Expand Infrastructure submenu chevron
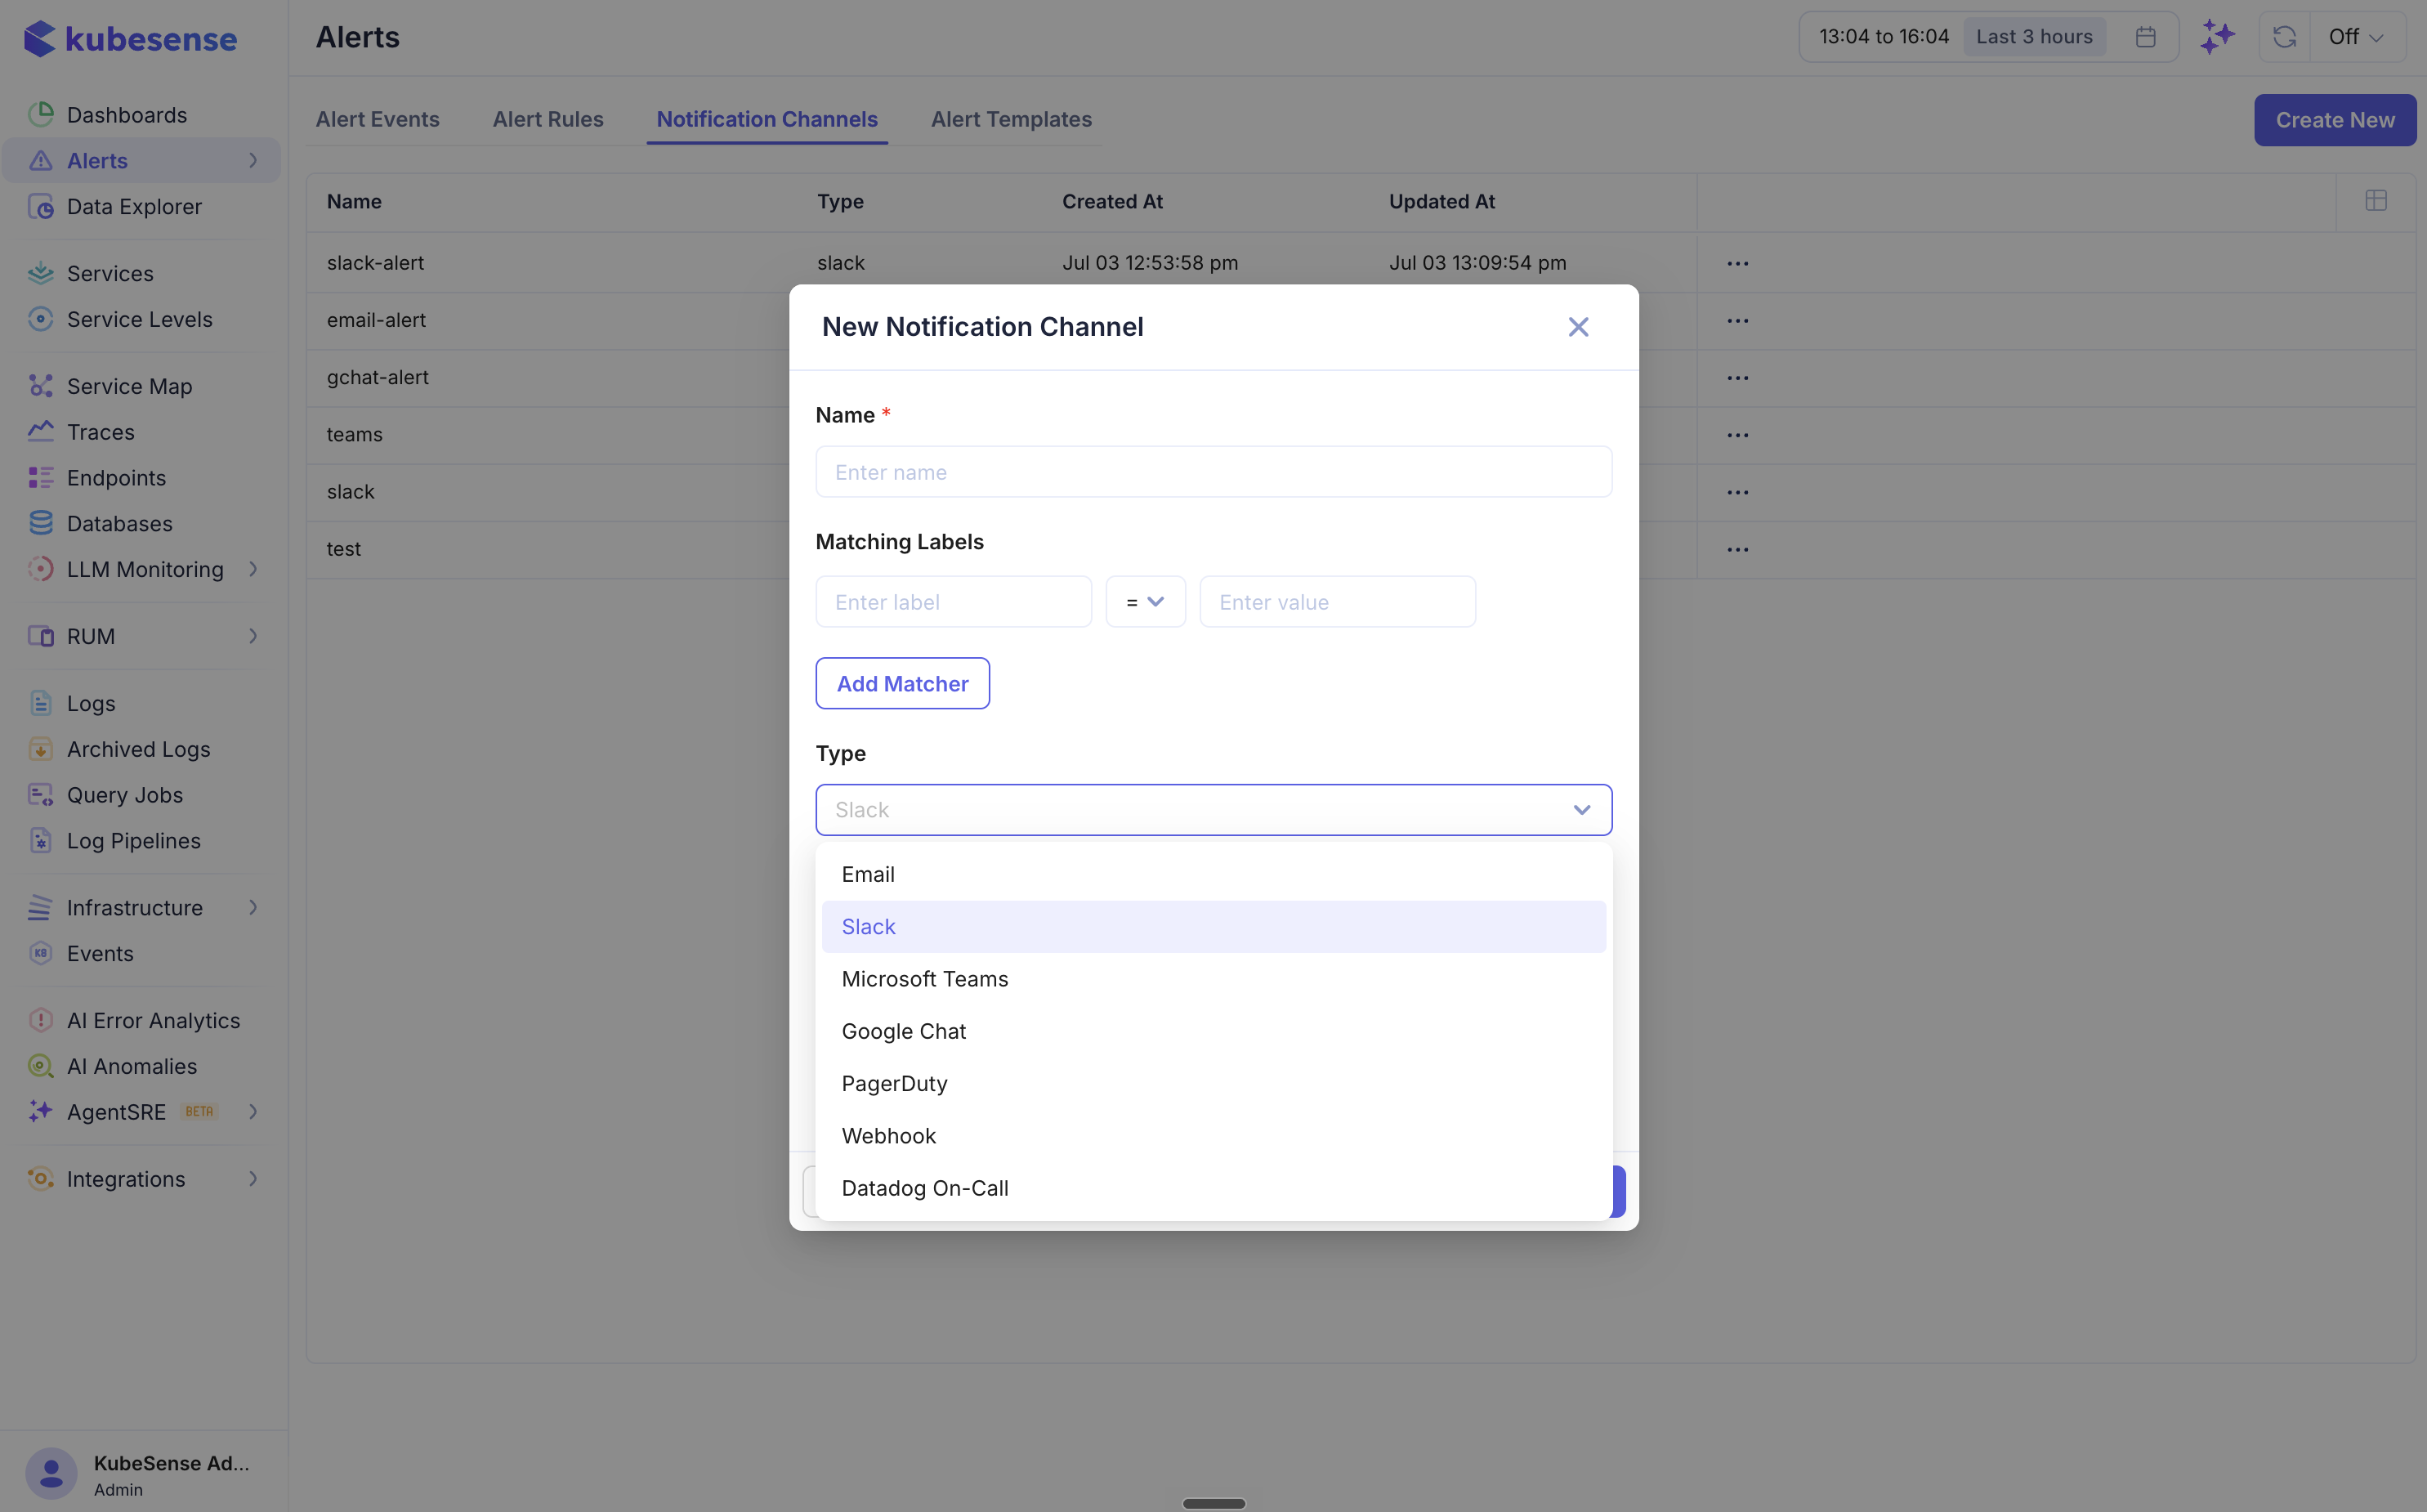The image size is (2427, 1512). (253, 907)
